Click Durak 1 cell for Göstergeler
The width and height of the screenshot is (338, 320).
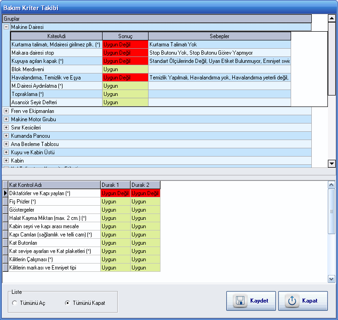tap(115, 210)
